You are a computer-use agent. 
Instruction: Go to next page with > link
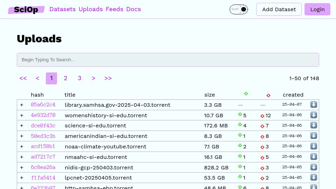click(93, 78)
